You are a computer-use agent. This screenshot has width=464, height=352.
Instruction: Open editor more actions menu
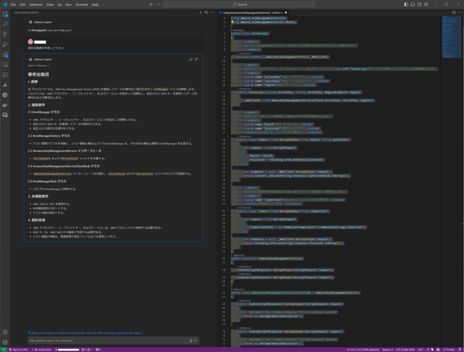[x=459, y=12]
